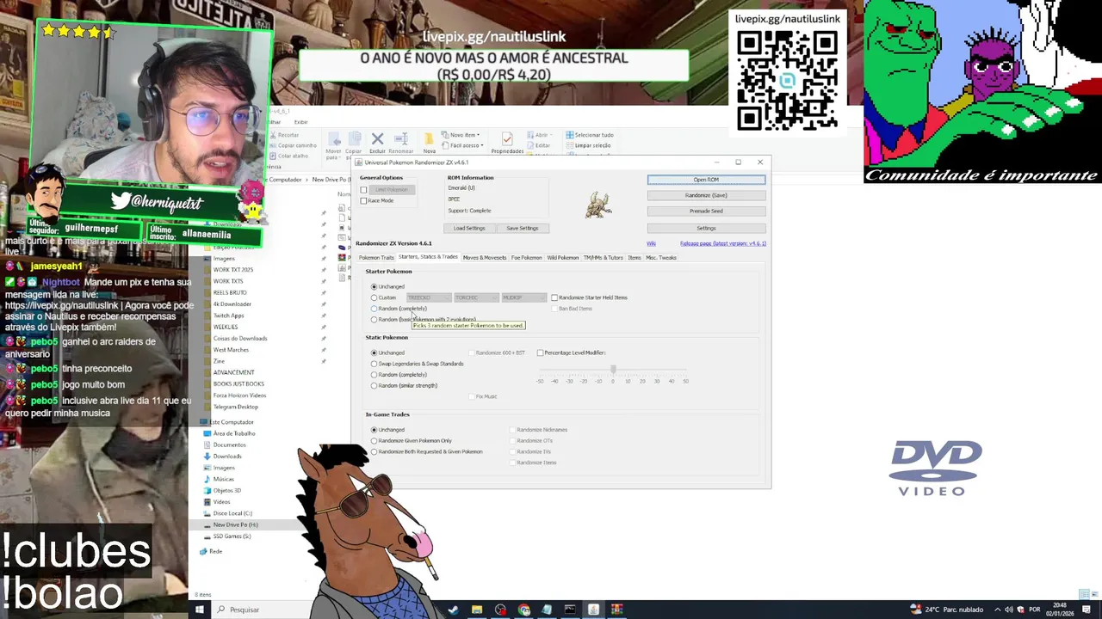Viewport: 1102px width, 619px height.
Task: Open the Java Randomizer taskbar icon
Action: 593,610
